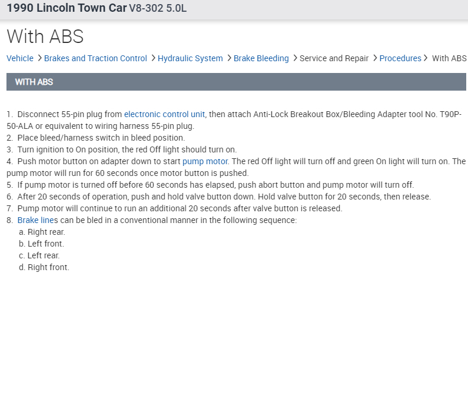Click the WITH ABS section header bar
Image resolution: width=468 pixels, height=409 pixels.
coord(236,82)
